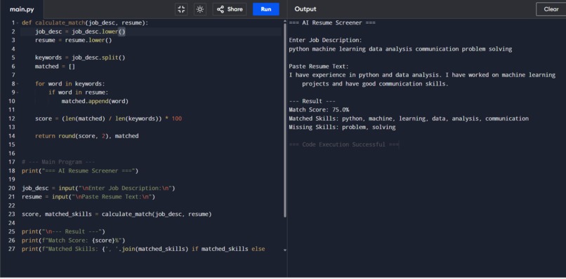Collapse the for loop fold on line 8
This screenshot has height=279, width=566.
(18, 83)
